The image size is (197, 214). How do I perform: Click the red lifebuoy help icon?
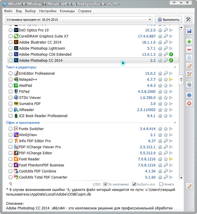(x=189, y=103)
